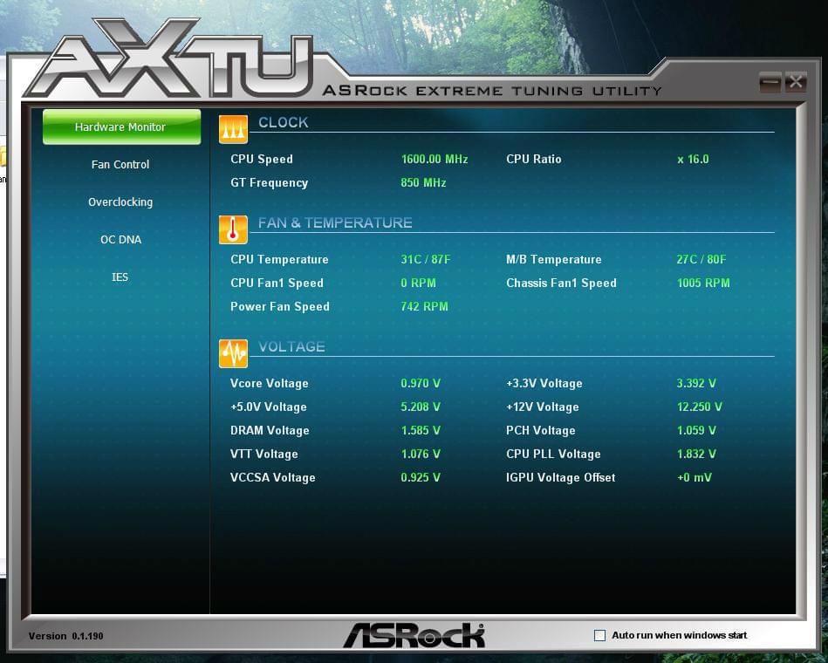Click the +0 mV offset value

pyautogui.click(x=695, y=478)
